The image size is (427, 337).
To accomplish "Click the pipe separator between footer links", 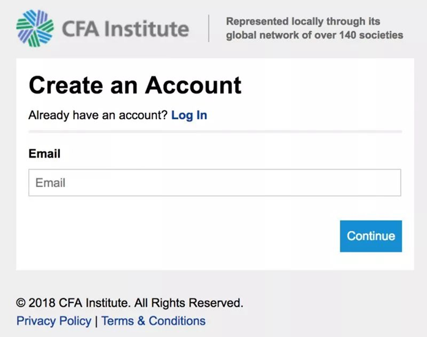I will click(96, 321).
